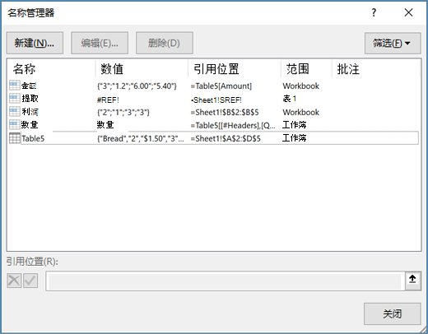428x334 pixels.
Task: Click the 表 1 scope cell
Action: tap(290, 99)
